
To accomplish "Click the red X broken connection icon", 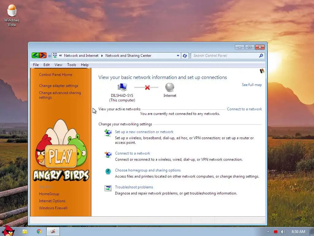I will point(147,88).
